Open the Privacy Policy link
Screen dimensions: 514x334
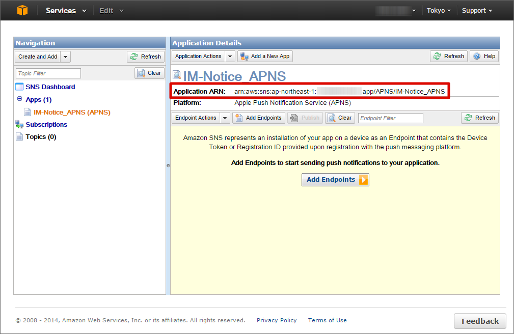(276, 320)
